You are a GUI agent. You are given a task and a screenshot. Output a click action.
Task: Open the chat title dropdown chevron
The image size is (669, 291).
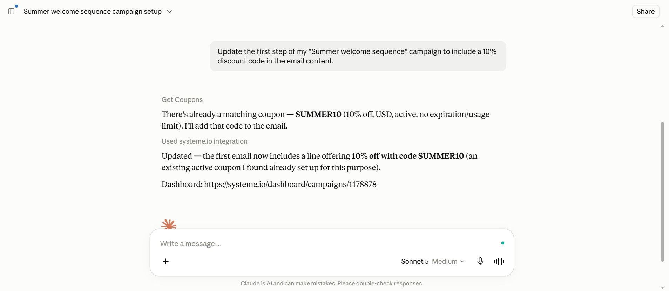pos(169,11)
